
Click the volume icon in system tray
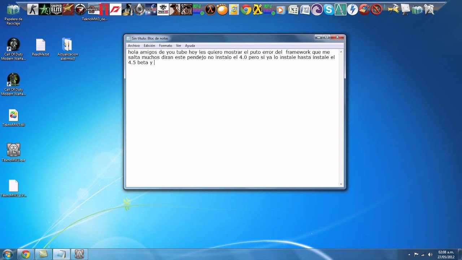coord(430,255)
